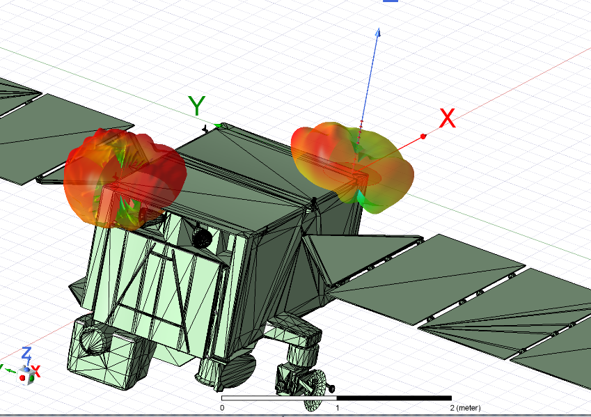Click the scale bar's 1 meter mark
Viewport: 591px width, 417px height.
pyautogui.click(x=337, y=407)
